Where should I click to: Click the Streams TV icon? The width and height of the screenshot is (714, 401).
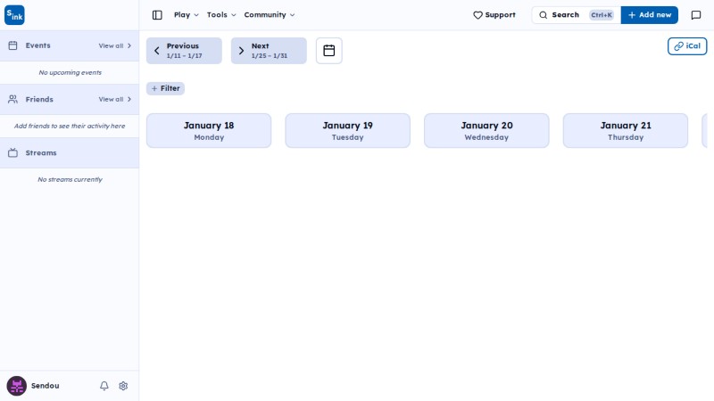(12, 152)
